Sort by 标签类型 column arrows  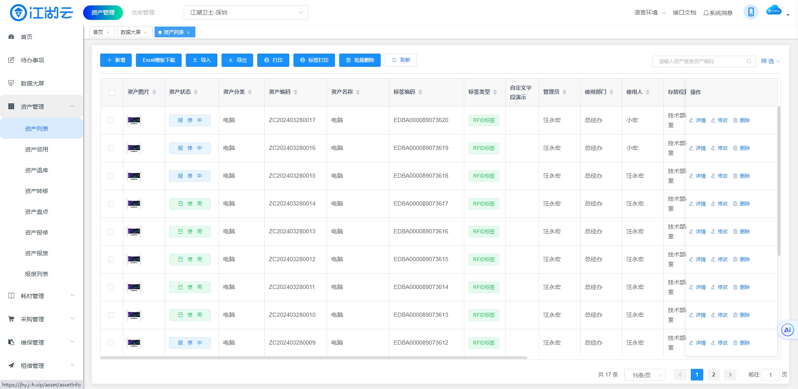[x=495, y=92]
